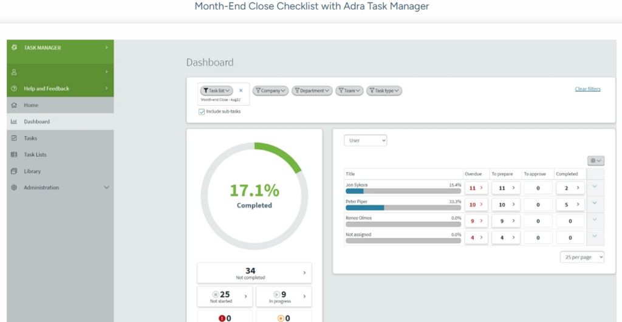The image size is (622, 322).
Task: Open the Department filter dropdown
Action: 312,91
